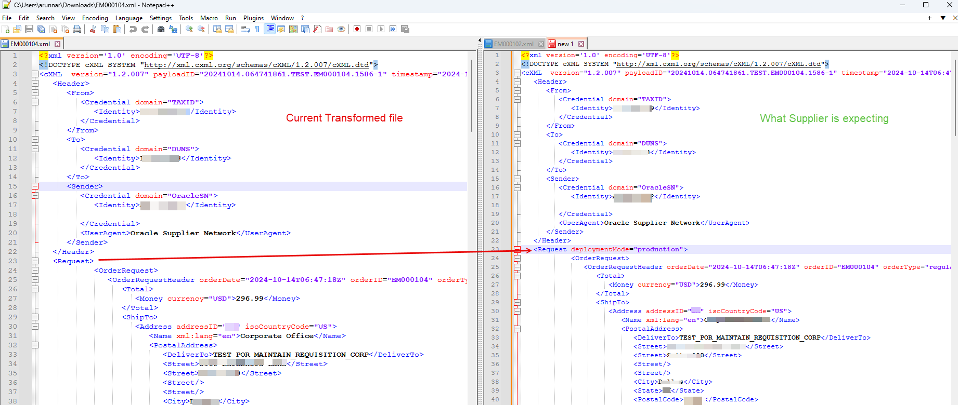Run macro multiple times icon

coord(393,29)
